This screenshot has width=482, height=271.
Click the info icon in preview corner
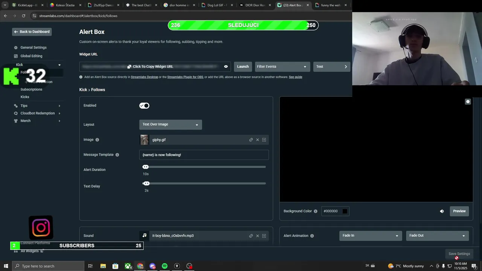tap(468, 102)
